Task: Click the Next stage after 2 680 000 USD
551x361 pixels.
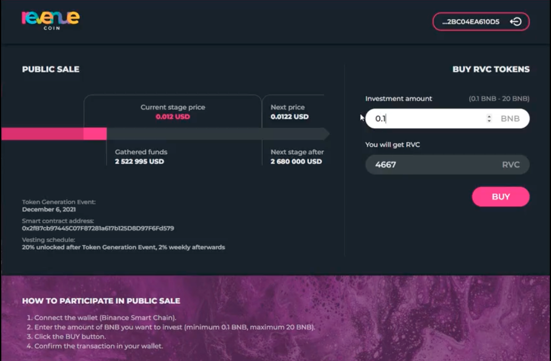Action: click(x=296, y=161)
